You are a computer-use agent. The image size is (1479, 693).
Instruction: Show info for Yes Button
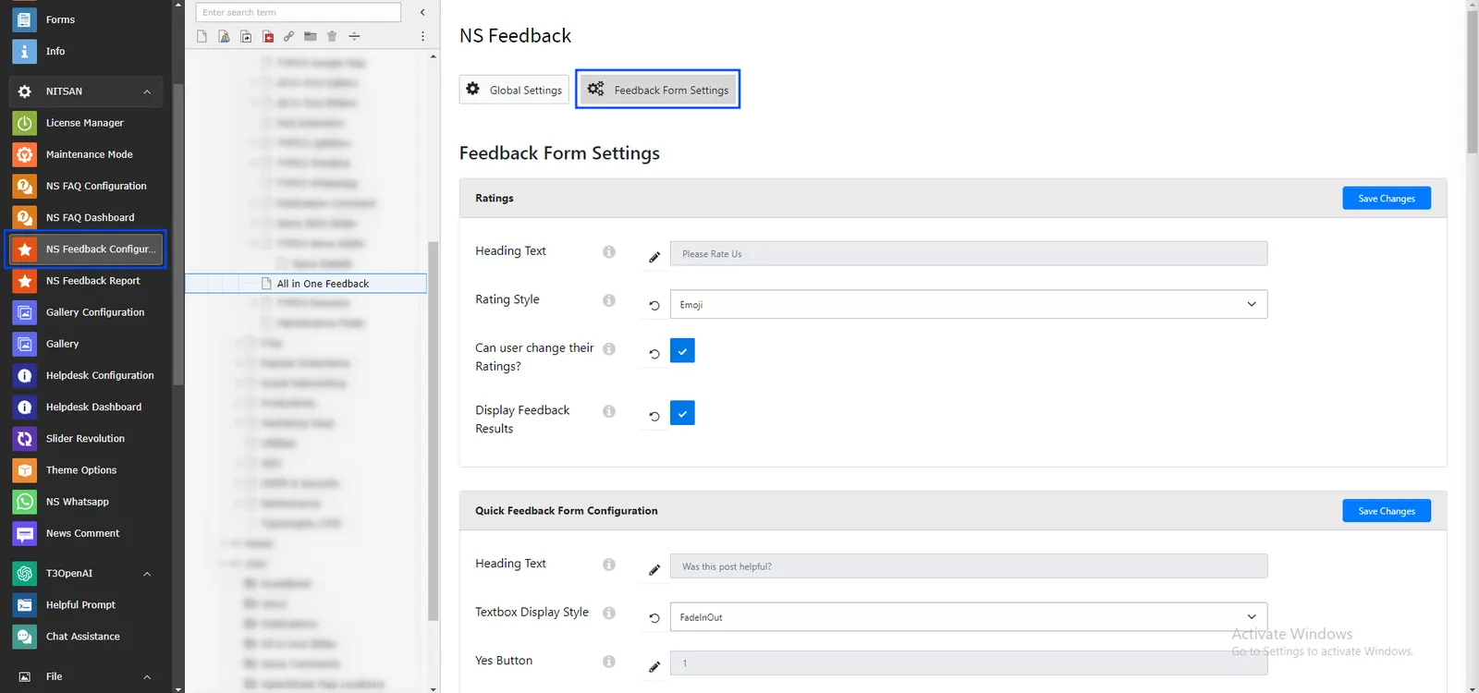click(x=609, y=662)
